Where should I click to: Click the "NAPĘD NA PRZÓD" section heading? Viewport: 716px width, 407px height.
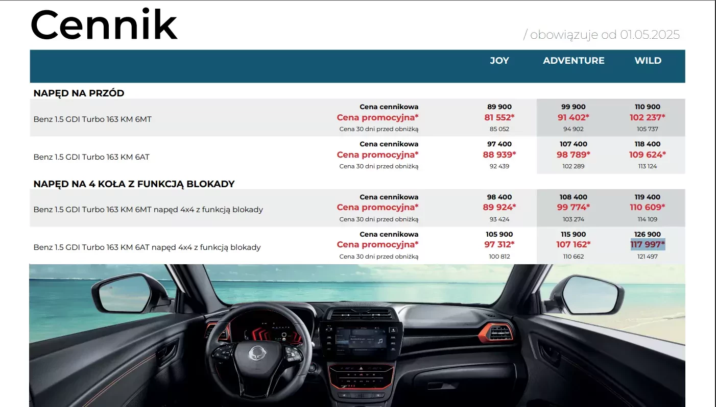(x=79, y=93)
